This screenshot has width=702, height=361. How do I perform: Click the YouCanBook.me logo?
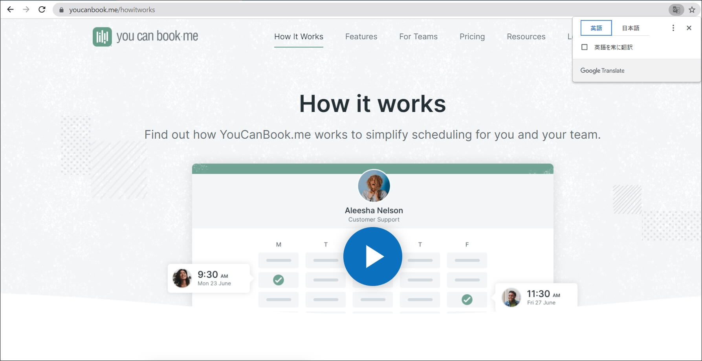[145, 37]
